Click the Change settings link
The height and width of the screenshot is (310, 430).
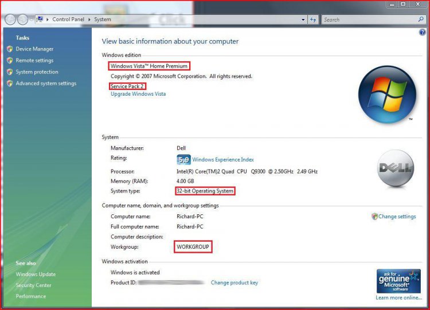397,217
